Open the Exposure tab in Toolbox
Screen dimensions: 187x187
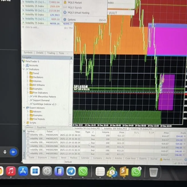pos(42,157)
